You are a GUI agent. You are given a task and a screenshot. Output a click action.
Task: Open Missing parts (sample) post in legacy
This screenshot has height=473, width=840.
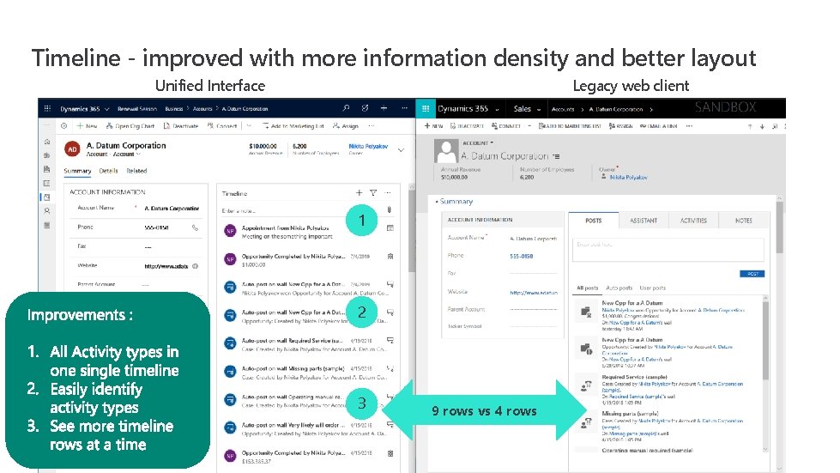630,414
